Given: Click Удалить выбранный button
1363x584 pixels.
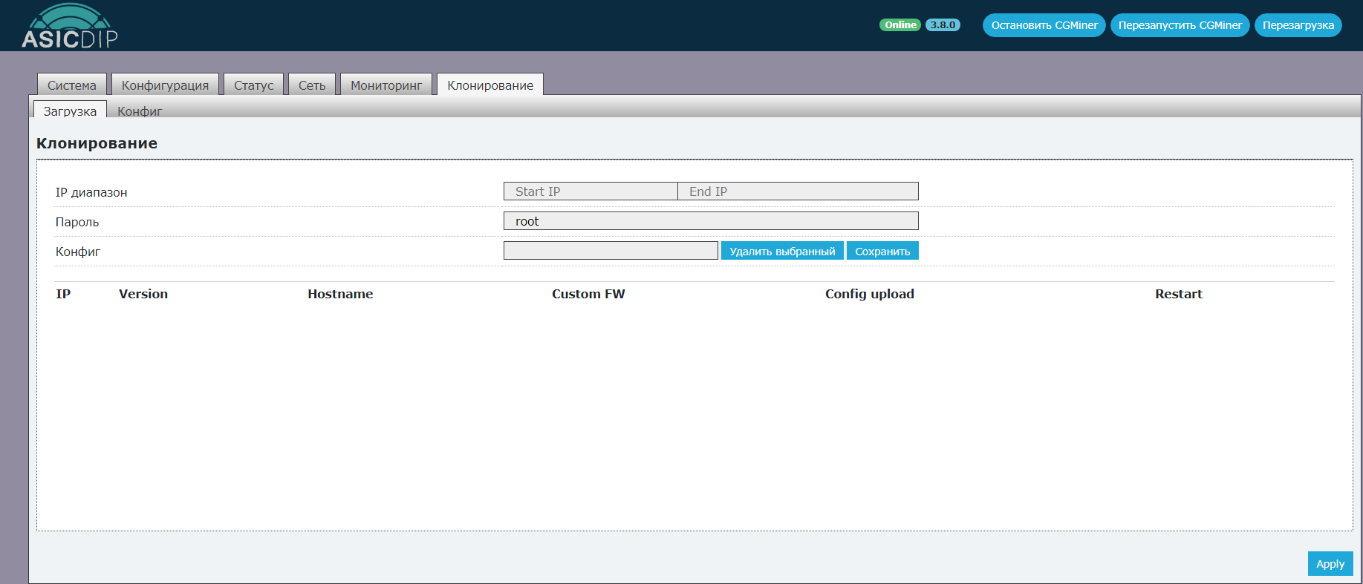Looking at the screenshot, I should tap(782, 251).
